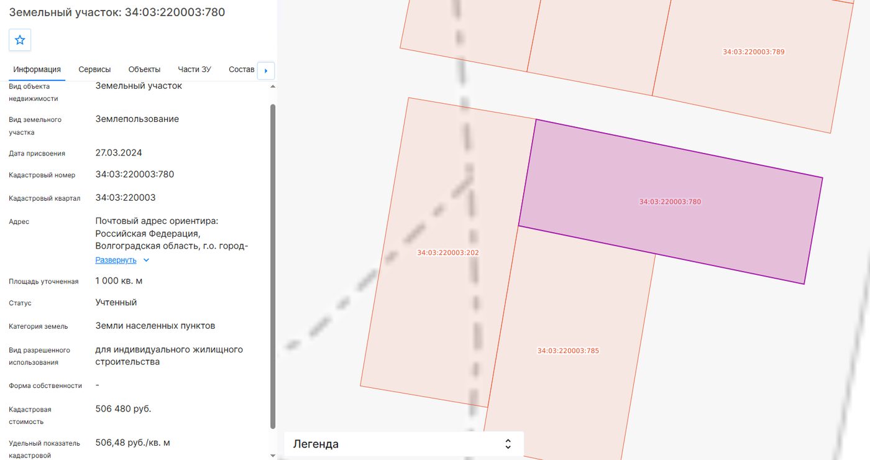870x460 pixels.
Task: Switch to the Объекты tab
Action: [144, 70]
